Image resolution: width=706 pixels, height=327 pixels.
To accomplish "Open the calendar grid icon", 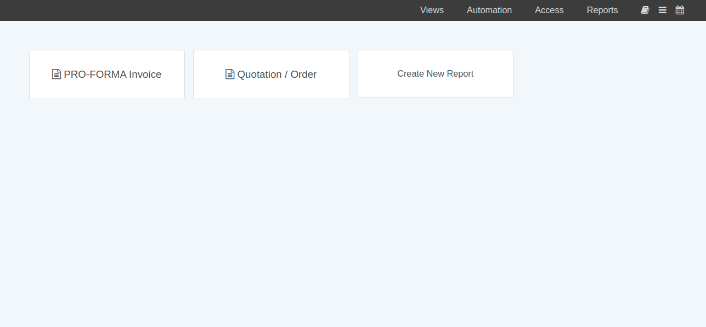I will point(680,10).
